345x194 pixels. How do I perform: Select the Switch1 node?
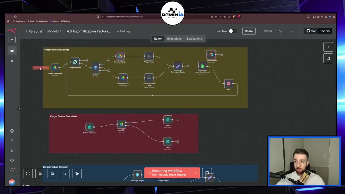[x=95, y=67]
